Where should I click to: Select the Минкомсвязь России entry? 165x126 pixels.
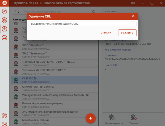55,122
